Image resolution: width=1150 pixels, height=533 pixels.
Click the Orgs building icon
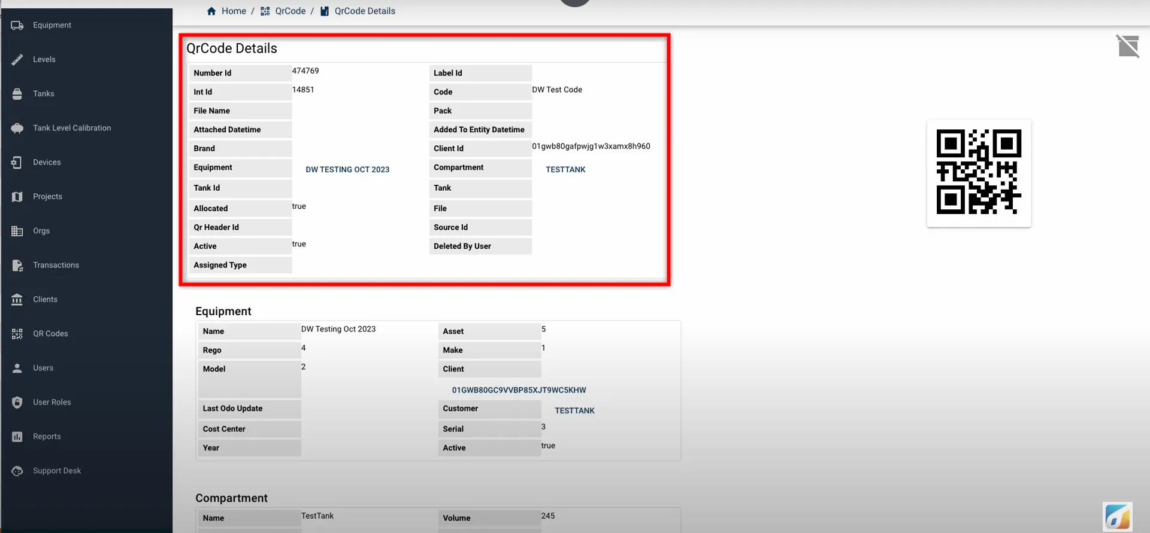pos(17,231)
